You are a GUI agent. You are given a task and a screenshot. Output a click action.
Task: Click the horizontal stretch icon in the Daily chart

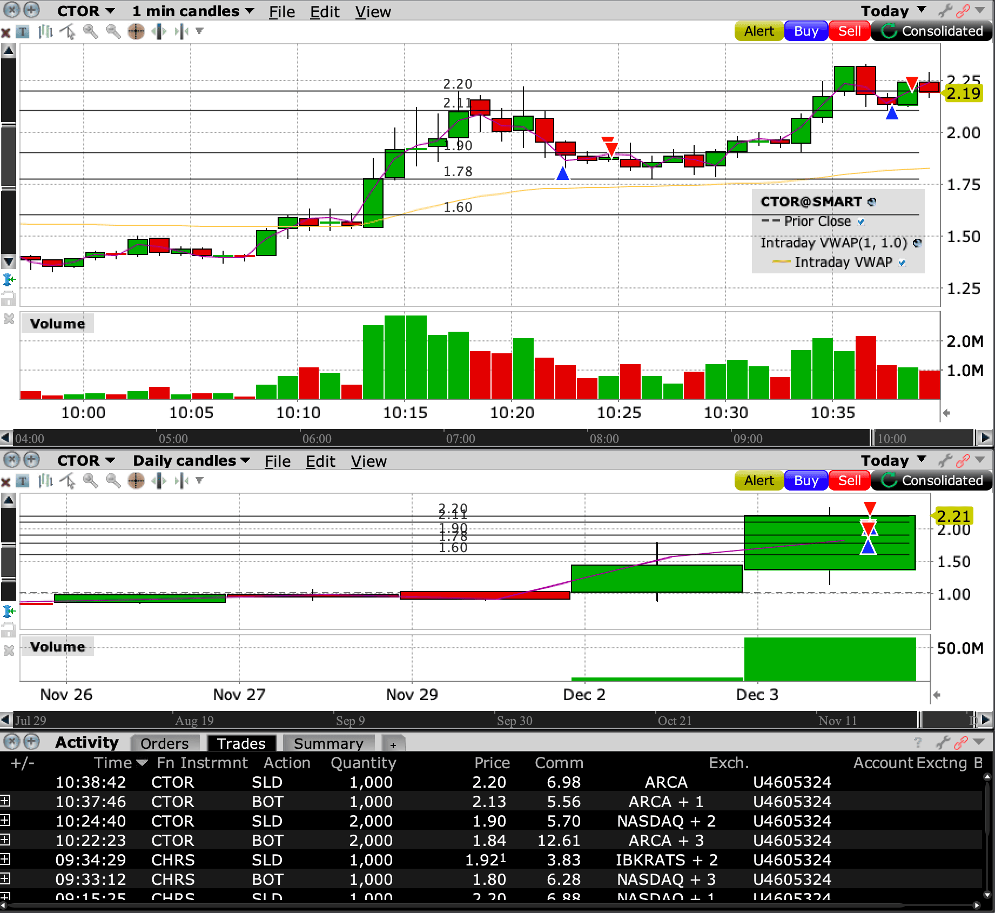159,481
